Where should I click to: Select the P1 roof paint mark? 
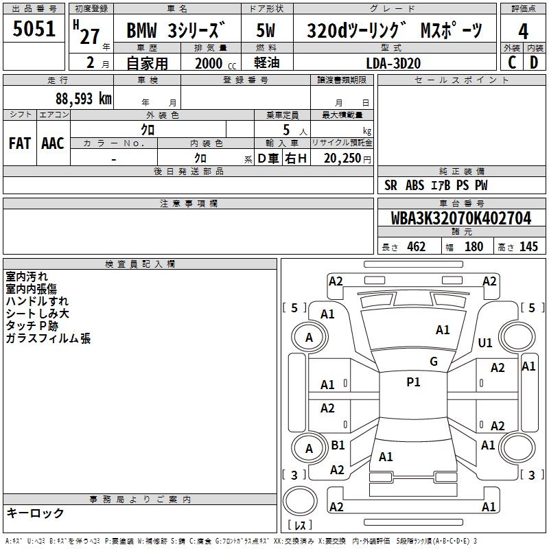point(413,382)
